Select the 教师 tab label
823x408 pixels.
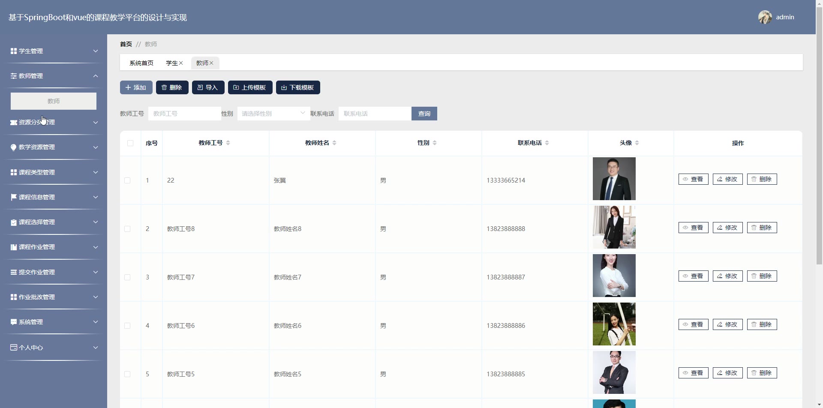pos(202,63)
